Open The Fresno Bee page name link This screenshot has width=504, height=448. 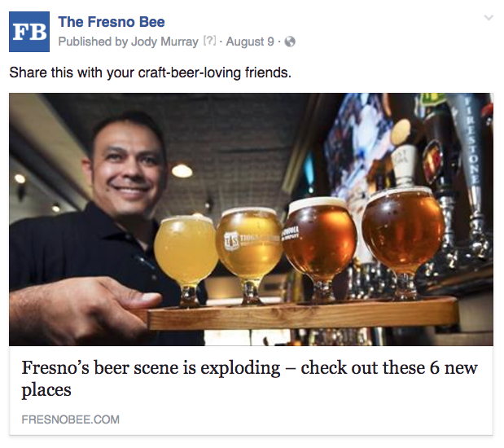(x=112, y=22)
